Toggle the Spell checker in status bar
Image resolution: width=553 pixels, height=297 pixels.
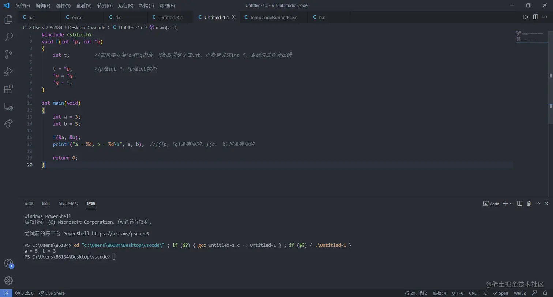coord(501,293)
